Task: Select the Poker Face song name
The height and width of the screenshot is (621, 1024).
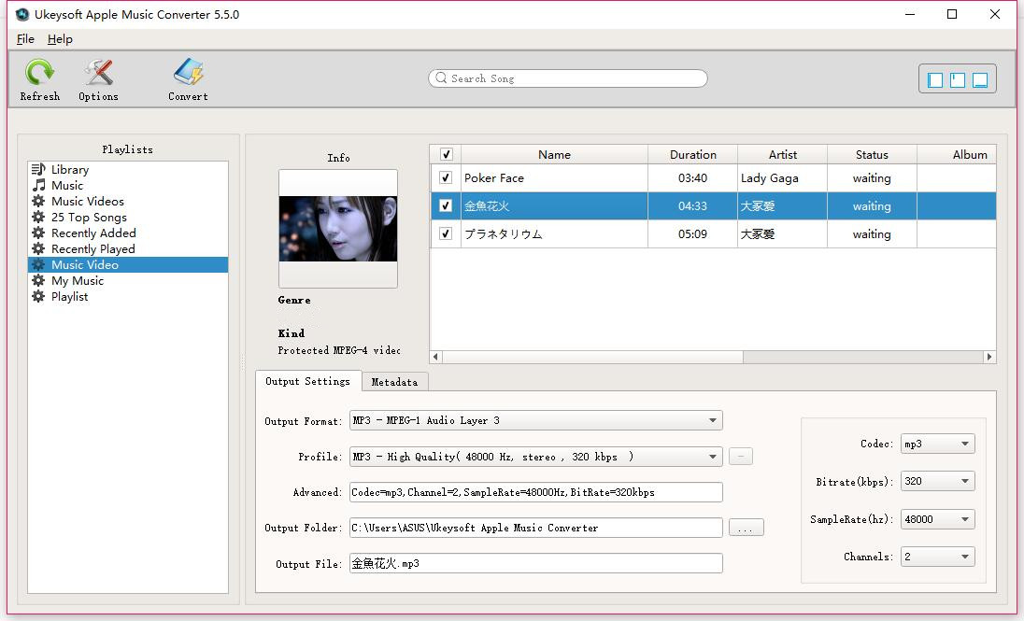Action: coord(493,177)
